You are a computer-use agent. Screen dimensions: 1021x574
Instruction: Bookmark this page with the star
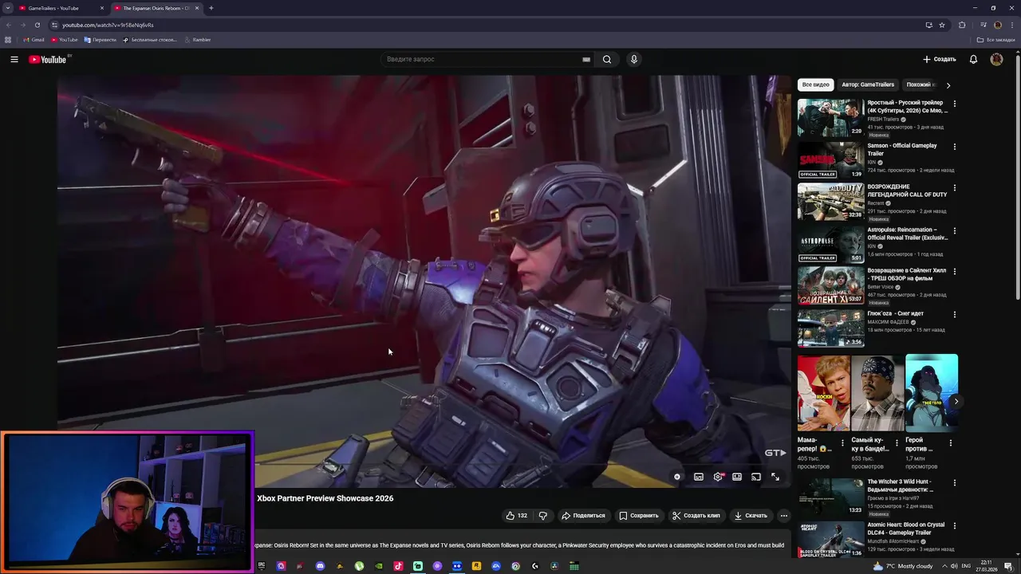coord(942,25)
